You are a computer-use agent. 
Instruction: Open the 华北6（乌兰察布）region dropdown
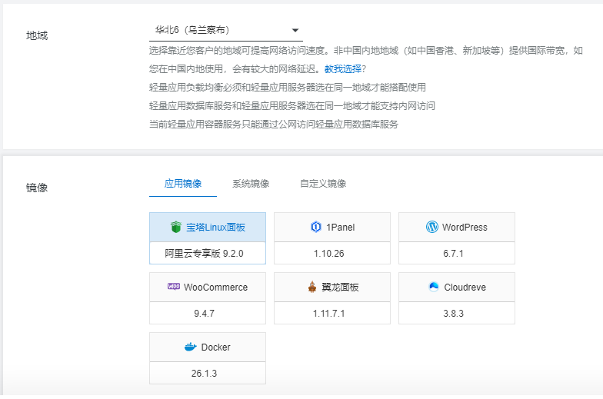point(226,31)
